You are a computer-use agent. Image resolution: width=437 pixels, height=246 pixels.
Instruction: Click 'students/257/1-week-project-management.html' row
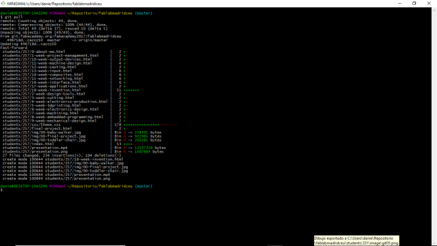coord(65,55)
